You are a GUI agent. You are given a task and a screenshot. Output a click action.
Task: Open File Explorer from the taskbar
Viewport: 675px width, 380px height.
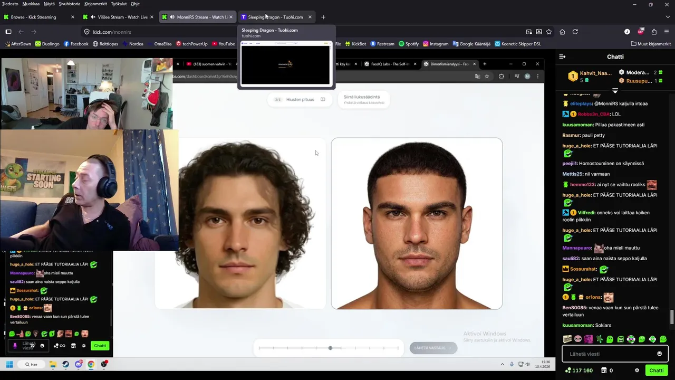pos(53,364)
